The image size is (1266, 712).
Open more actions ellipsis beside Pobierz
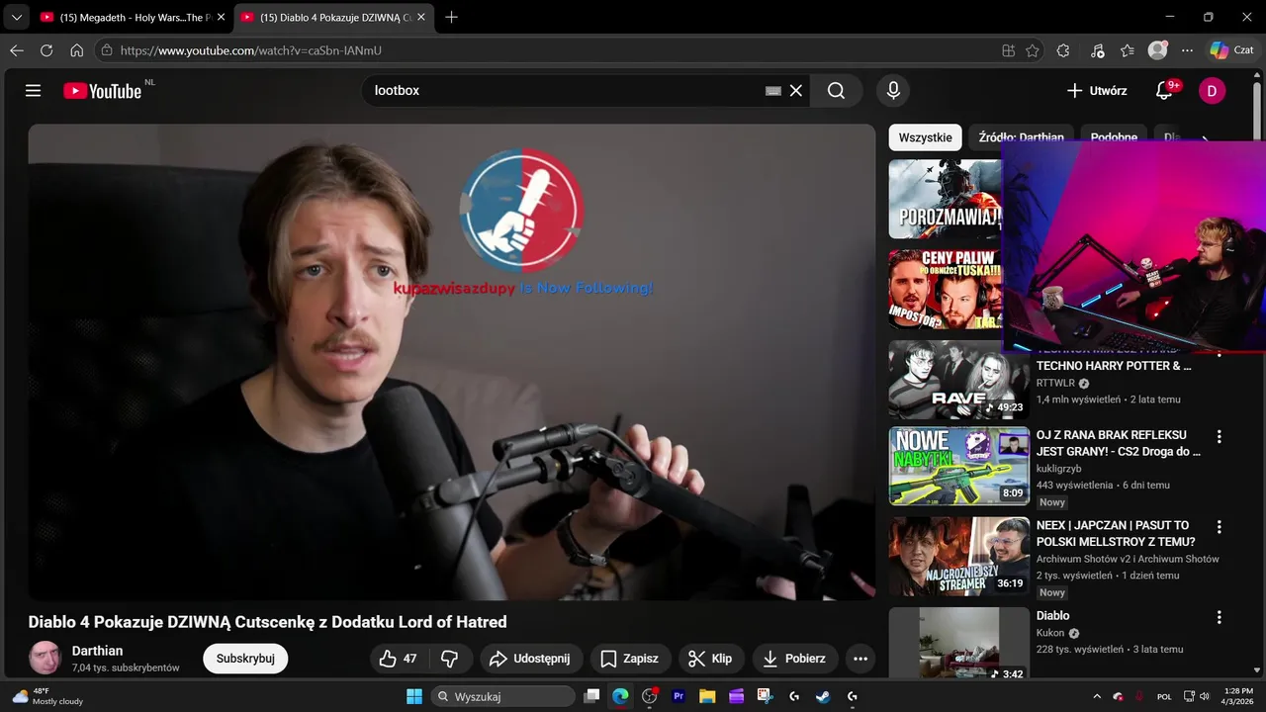(x=860, y=659)
